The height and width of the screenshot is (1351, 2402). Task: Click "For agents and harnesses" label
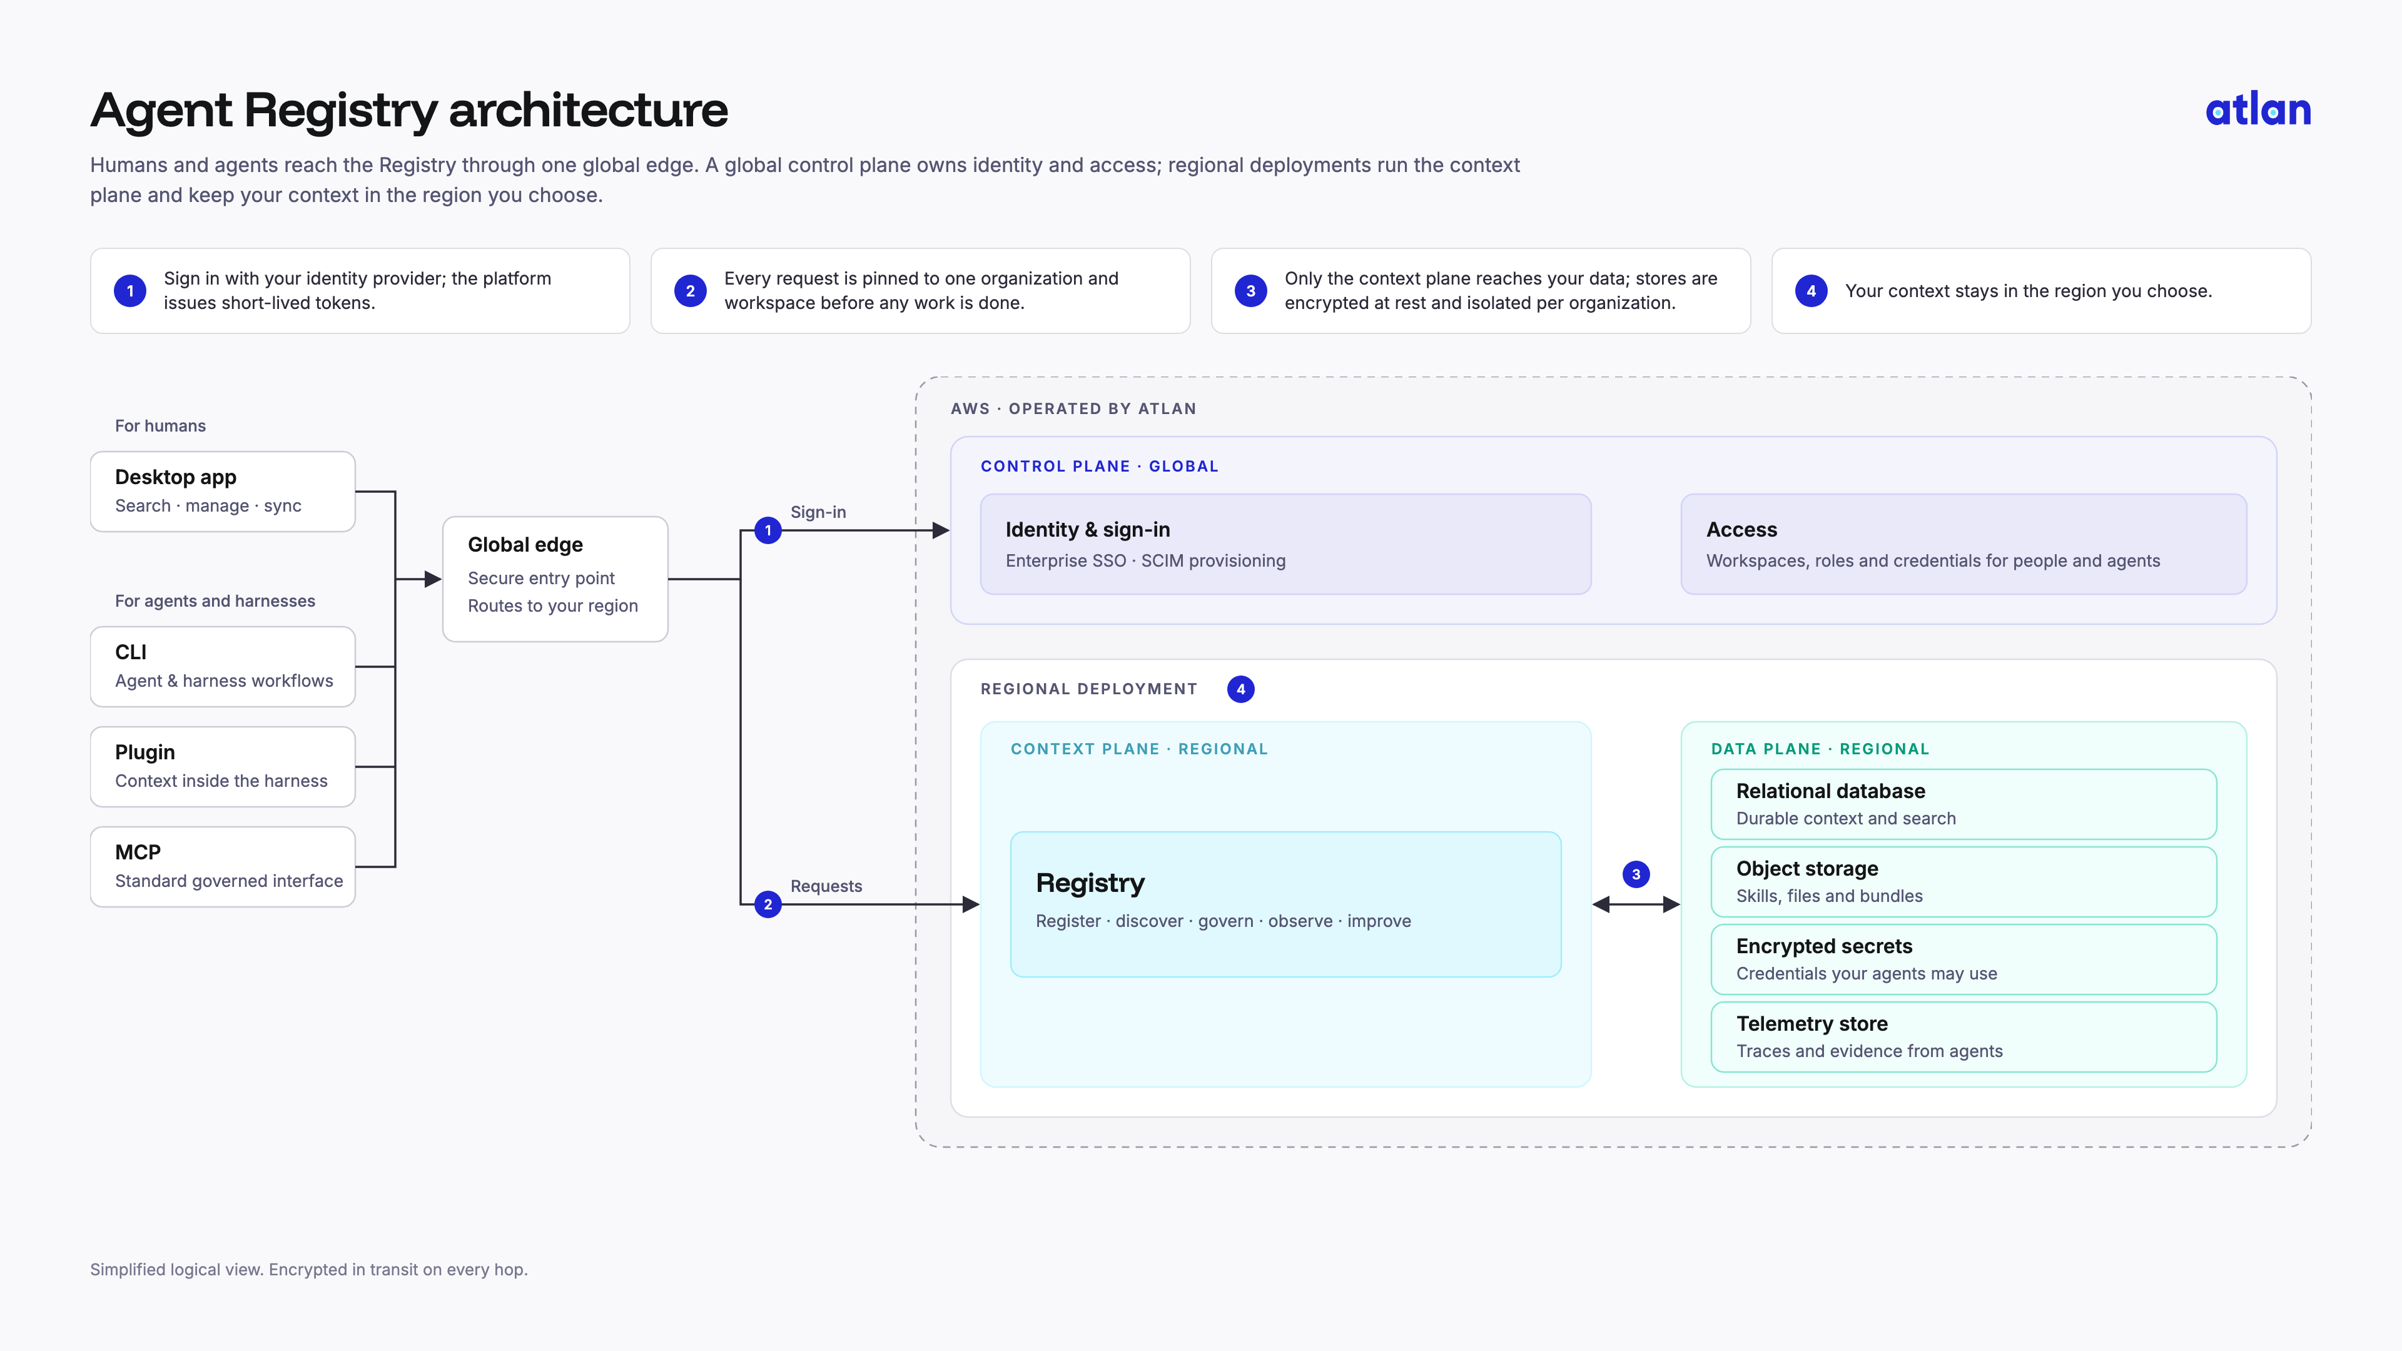215,600
